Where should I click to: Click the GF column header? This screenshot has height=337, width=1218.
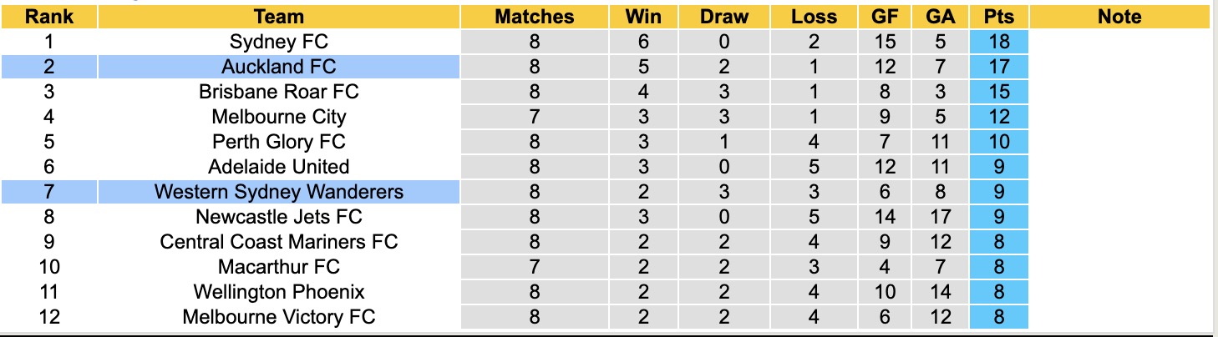pos(886,17)
